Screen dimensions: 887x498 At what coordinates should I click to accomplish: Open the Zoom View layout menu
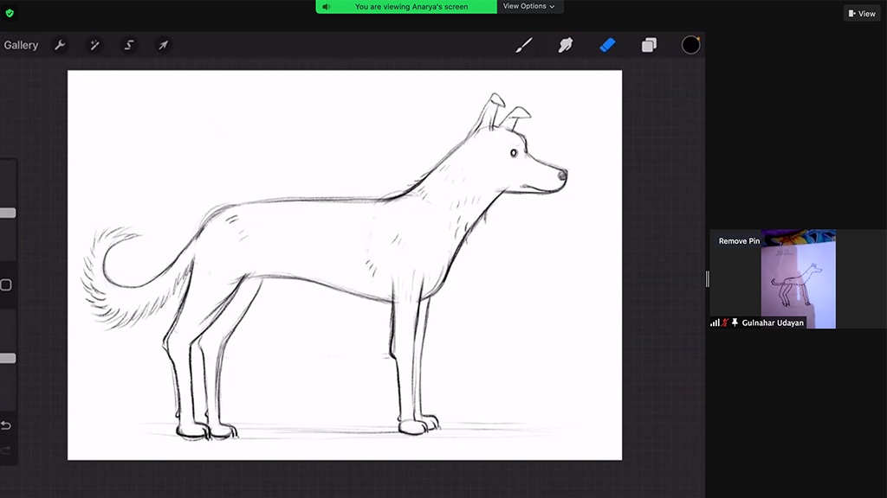862,13
